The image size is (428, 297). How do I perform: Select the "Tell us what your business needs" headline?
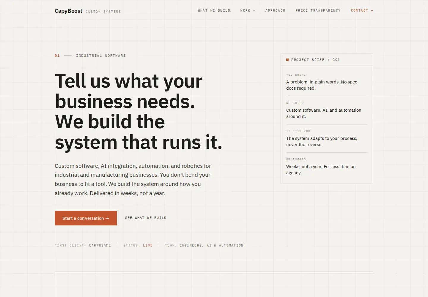coord(139,111)
